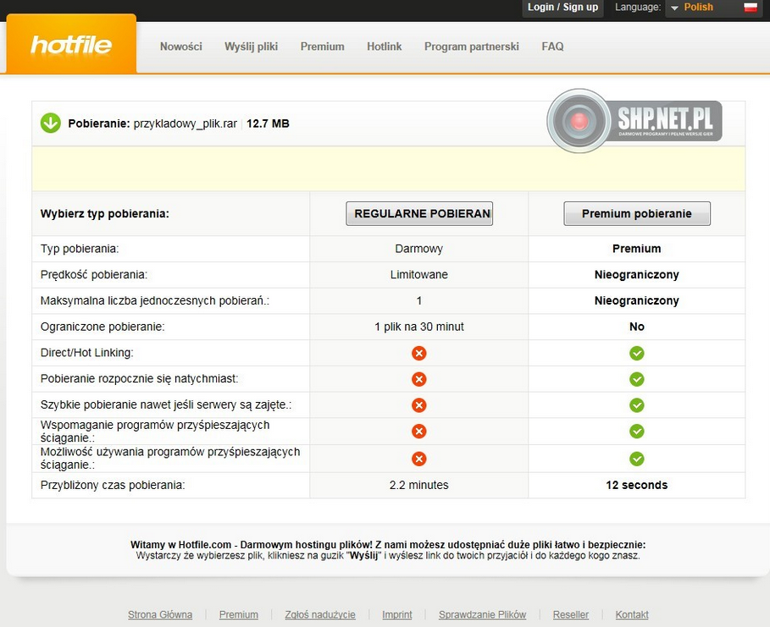Image resolution: width=770 pixels, height=627 pixels.
Task: Open the Imprint footer link
Action: [397, 615]
